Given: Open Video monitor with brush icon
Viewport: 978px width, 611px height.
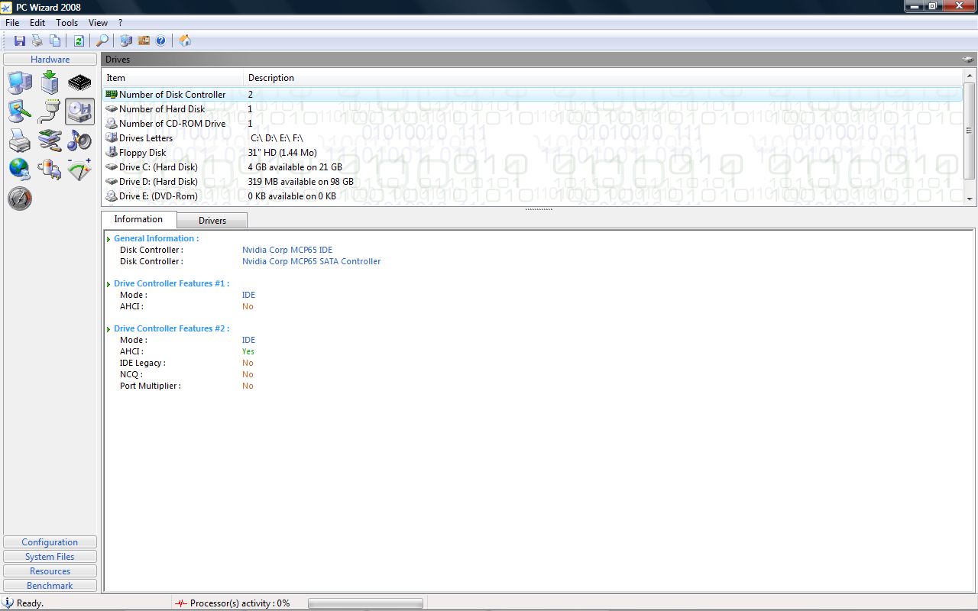Looking at the screenshot, I should click(20, 112).
